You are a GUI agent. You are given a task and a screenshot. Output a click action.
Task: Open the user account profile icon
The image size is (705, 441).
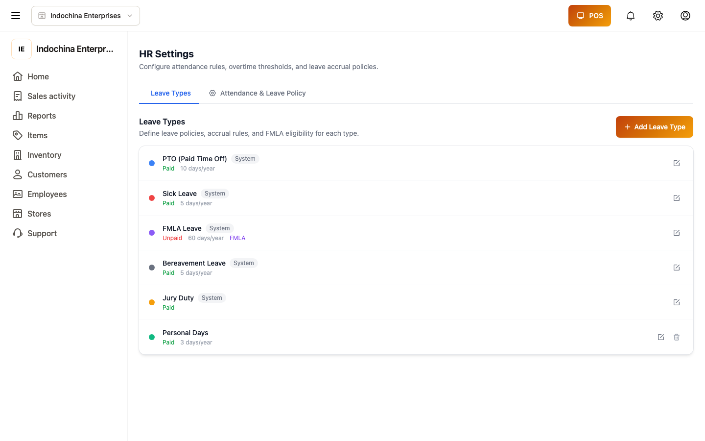tap(685, 16)
